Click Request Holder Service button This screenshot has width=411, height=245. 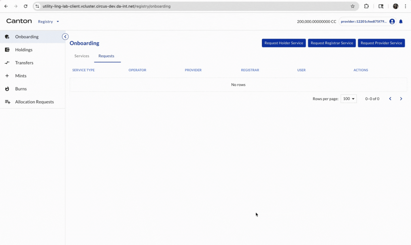pyautogui.click(x=284, y=43)
